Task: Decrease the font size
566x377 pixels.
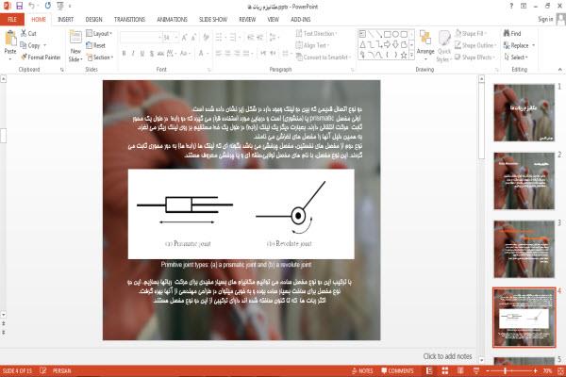Action: (193, 38)
